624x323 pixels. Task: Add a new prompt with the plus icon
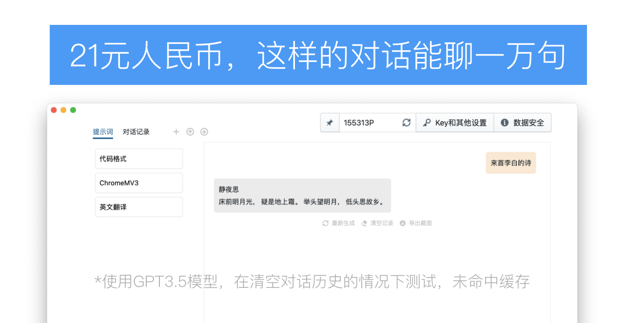(176, 132)
